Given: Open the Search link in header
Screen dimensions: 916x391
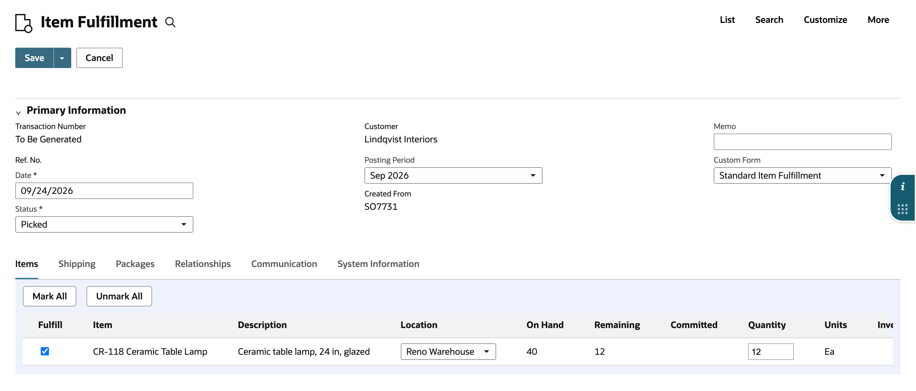Looking at the screenshot, I should coord(769,20).
